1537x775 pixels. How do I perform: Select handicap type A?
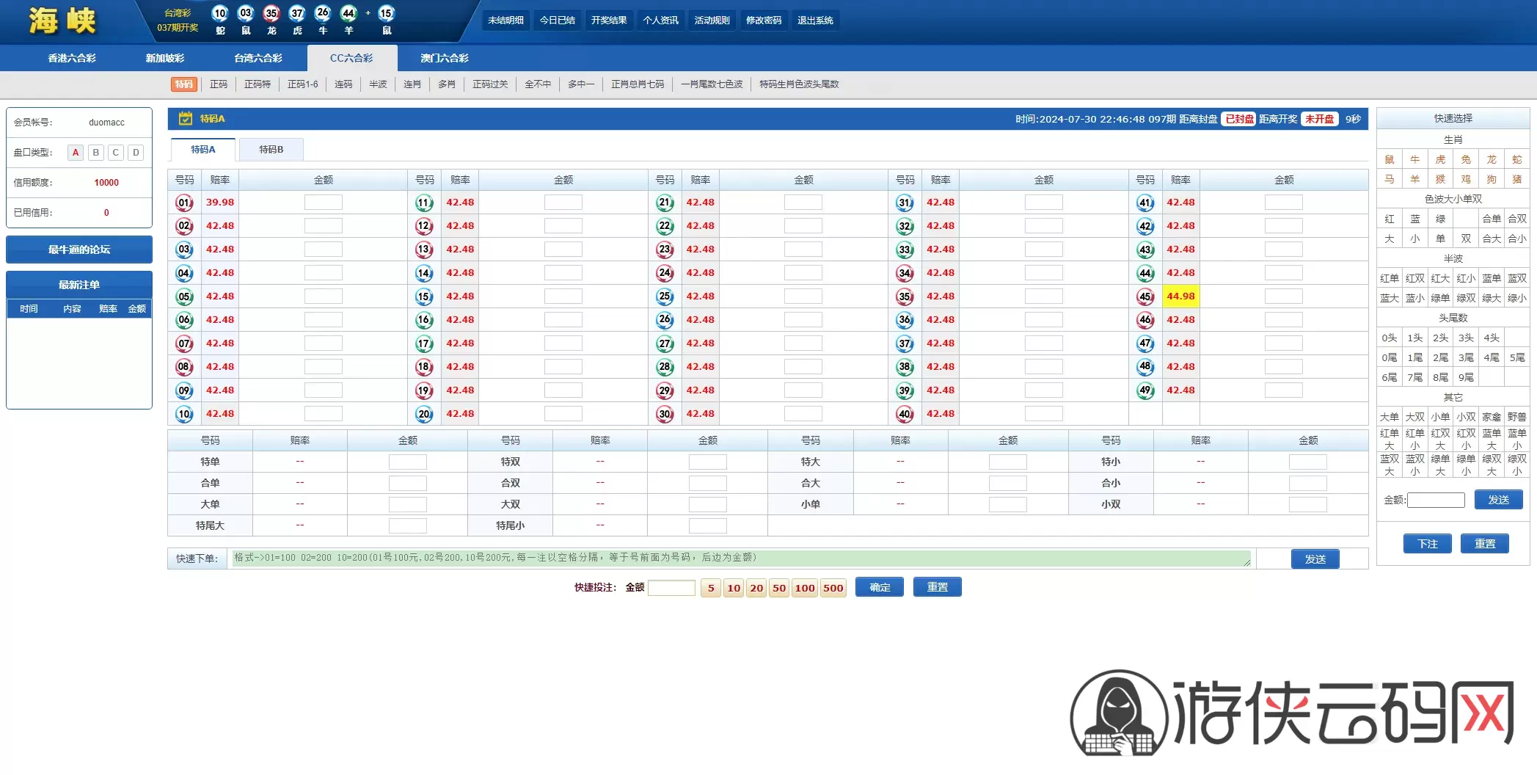pos(76,153)
